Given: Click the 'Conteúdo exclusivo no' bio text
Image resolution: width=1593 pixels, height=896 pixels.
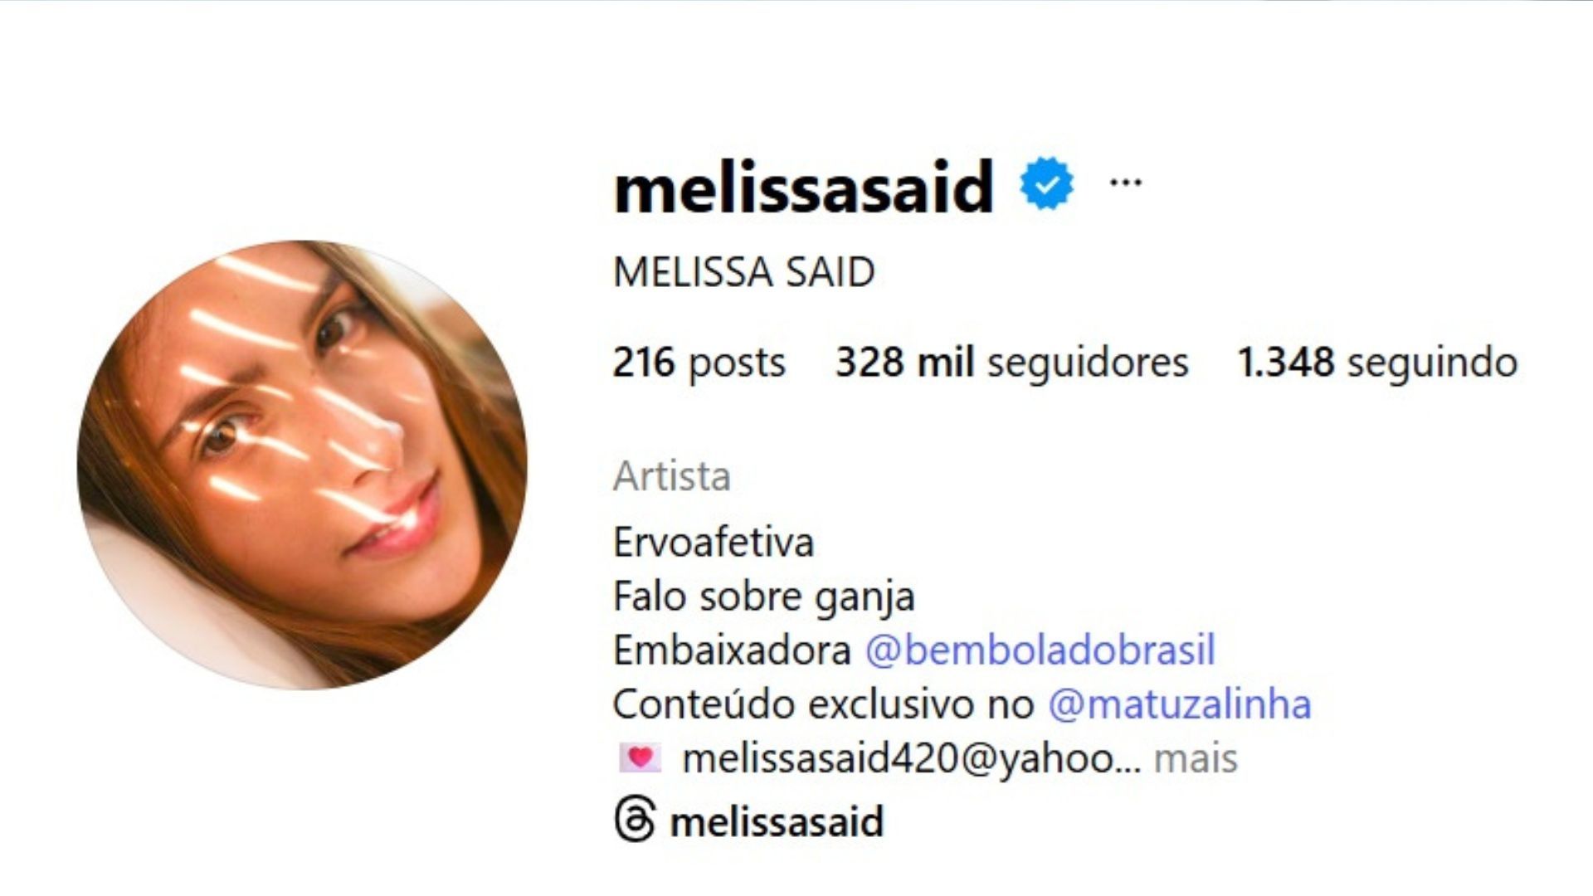Looking at the screenshot, I should click(x=824, y=704).
